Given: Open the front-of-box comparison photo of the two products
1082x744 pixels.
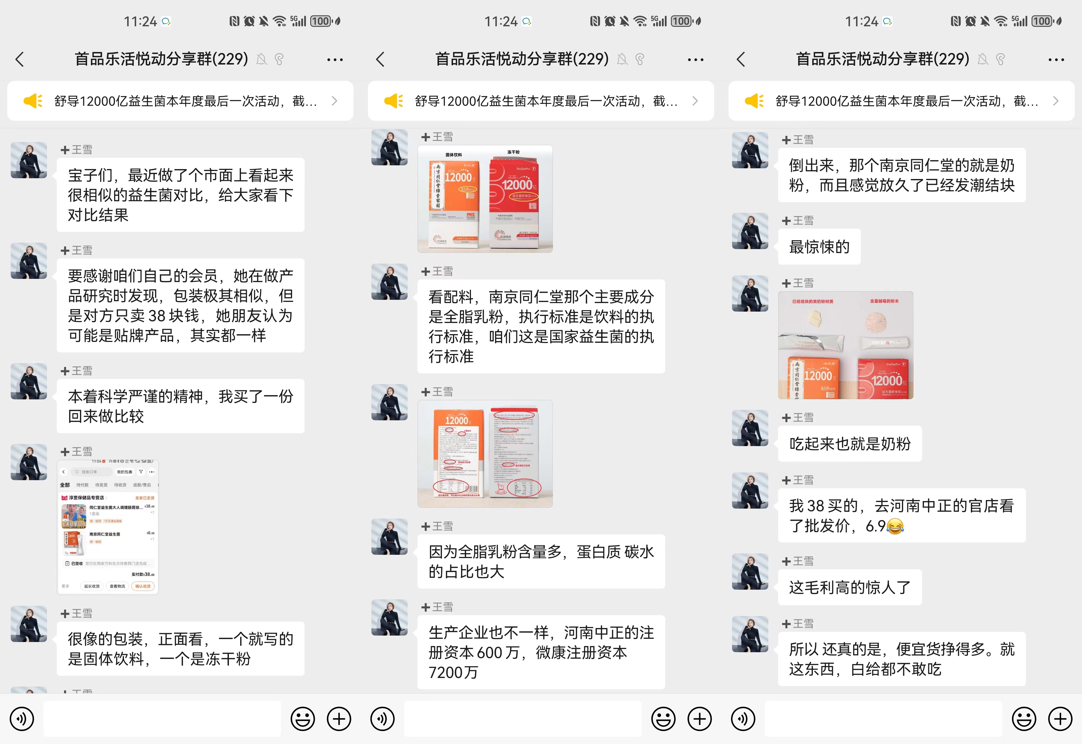Looking at the screenshot, I should pyautogui.click(x=485, y=199).
